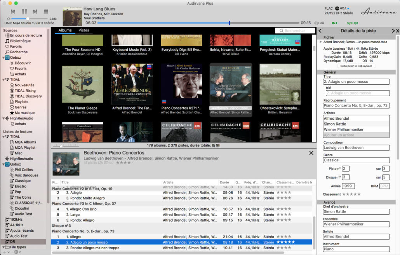Click the Recalculer le ReplayGain button

(x=356, y=66)
